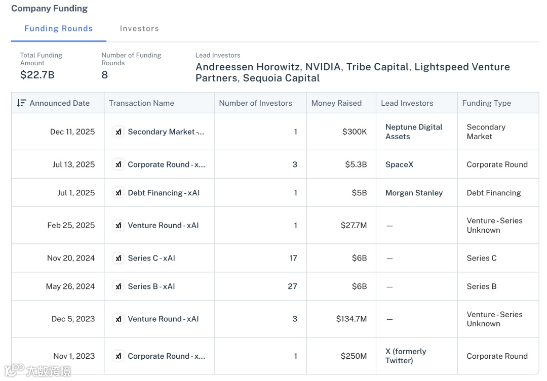Viewport: 547px width, 381px height.
Task: Click xAI logo in Debt Financing row
Action: pos(119,193)
